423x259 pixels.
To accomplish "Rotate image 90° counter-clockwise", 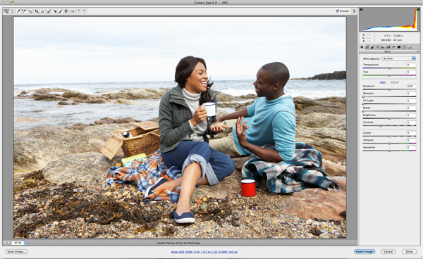I will (x=79, y=11).
